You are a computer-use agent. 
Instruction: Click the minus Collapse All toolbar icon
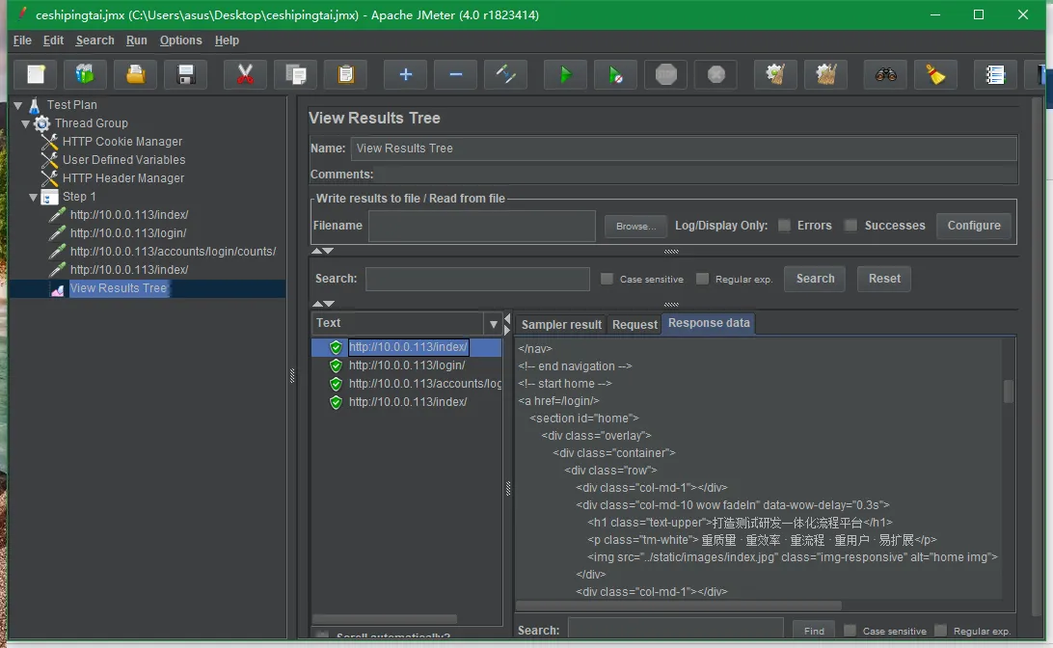click(x=455, y=74)
